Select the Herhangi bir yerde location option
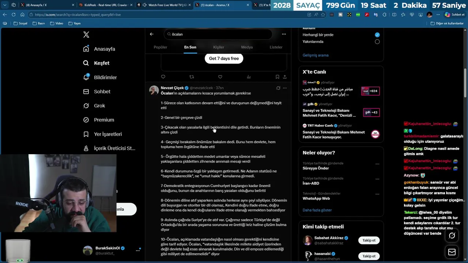The image size is (468, 263). tap(377, 35)
